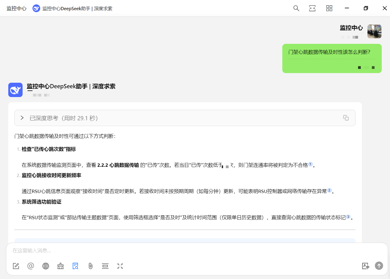The image size is (390, 279).
Task: Click the translate icon in the input toolbar
Action: coord(365,266)
